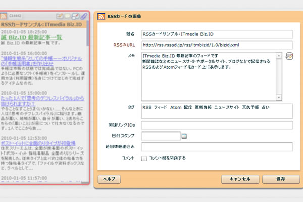Click the RSSのURL input field

tap(217, 45)
